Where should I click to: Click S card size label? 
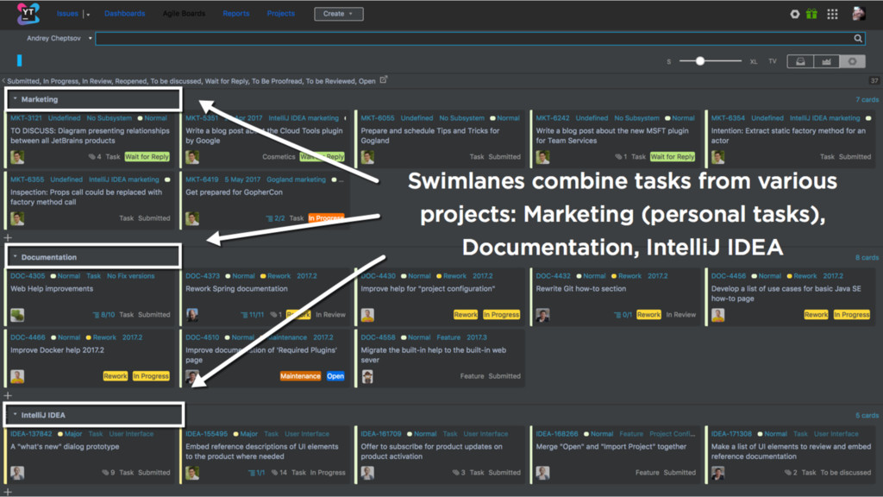point(669,61)
